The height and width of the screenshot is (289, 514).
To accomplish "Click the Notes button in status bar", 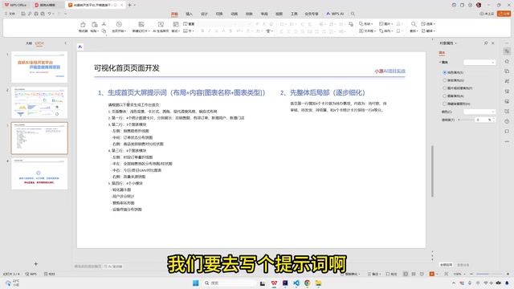I will (x=374, y=274).
